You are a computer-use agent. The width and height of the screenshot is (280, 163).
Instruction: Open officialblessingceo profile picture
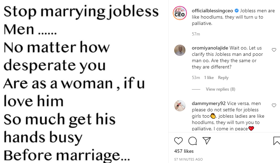tap(180, 13)
